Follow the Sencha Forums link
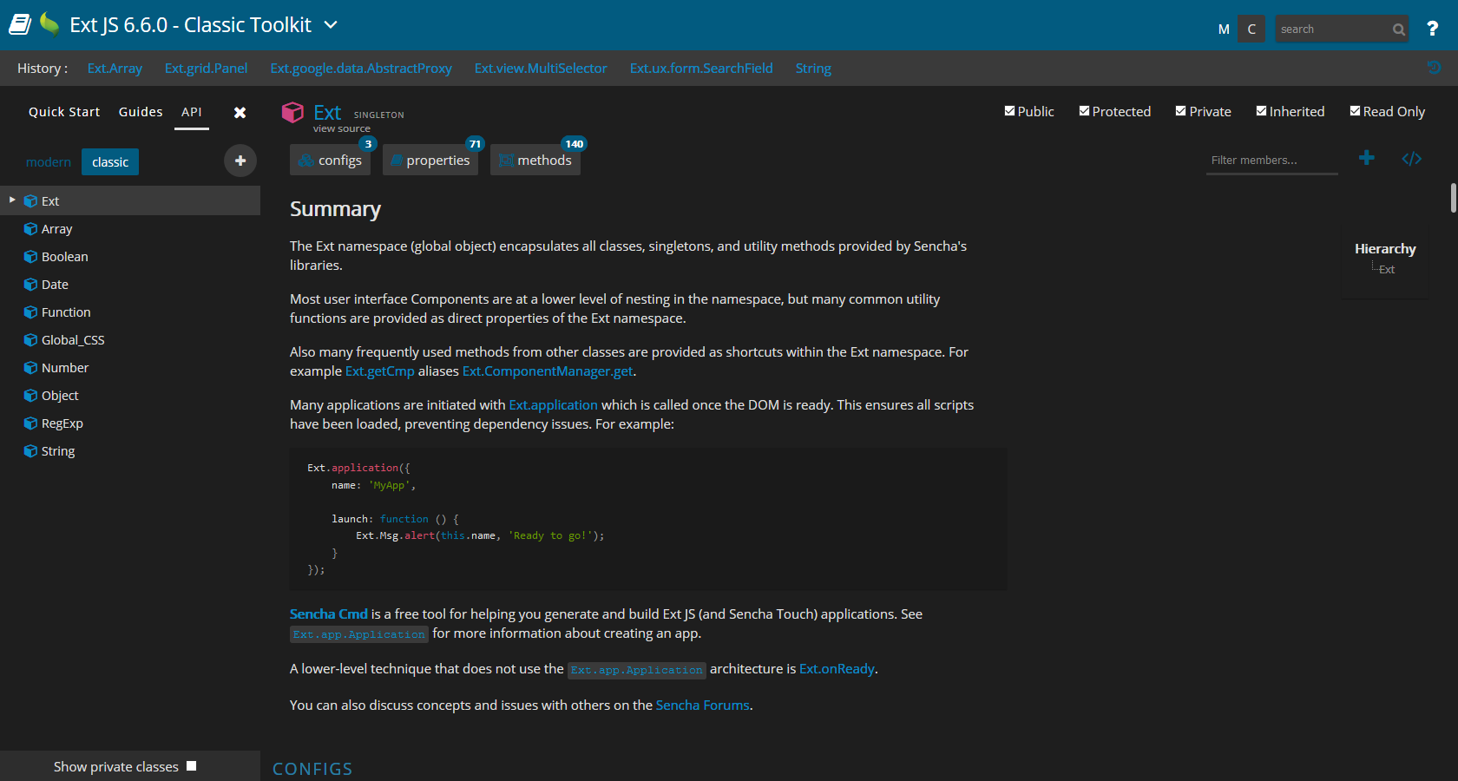The width and height of the screenshot is (1458, 781). pos(701,706)
